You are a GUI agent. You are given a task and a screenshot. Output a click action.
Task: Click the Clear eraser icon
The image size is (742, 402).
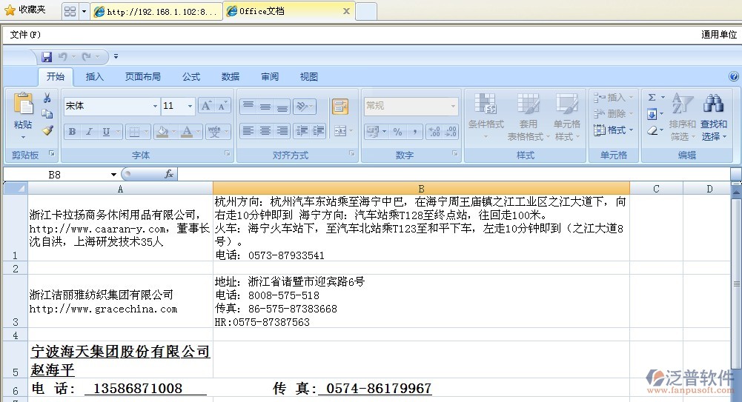(x=652, y=130)
